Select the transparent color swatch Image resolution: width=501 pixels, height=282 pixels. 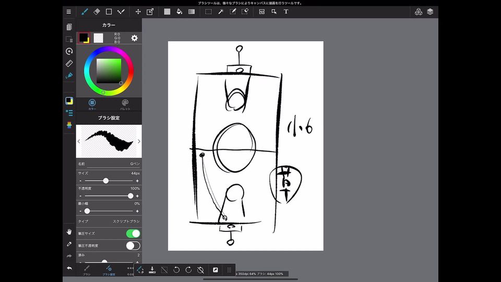tap(99, 38)
